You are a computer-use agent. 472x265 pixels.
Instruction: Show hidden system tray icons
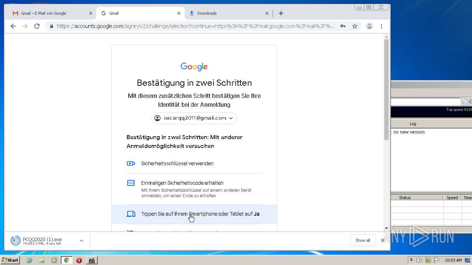(411, 260)
